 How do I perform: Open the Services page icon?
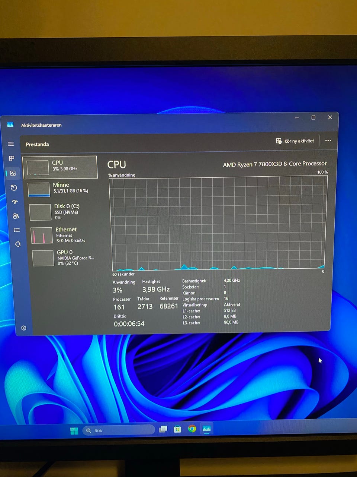pyautogui.click(x=18, y=244)
